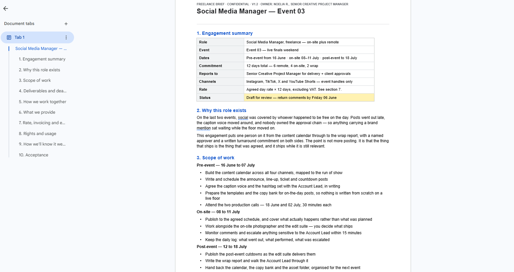Click cell '12 days total — 6 remote, 4 on-site, 2 wrap'
This screenshot has height=272, width=514.
(309, 66)
